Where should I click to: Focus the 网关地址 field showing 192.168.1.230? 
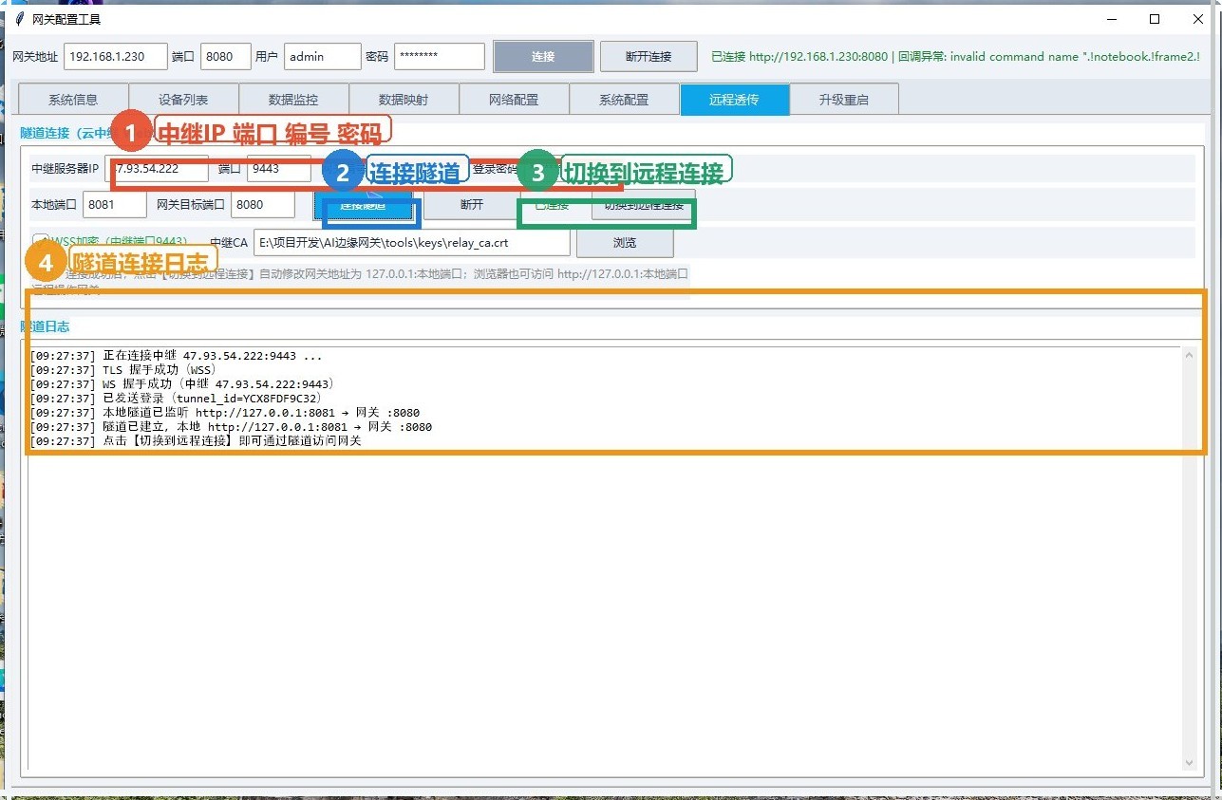coord(116,56)
